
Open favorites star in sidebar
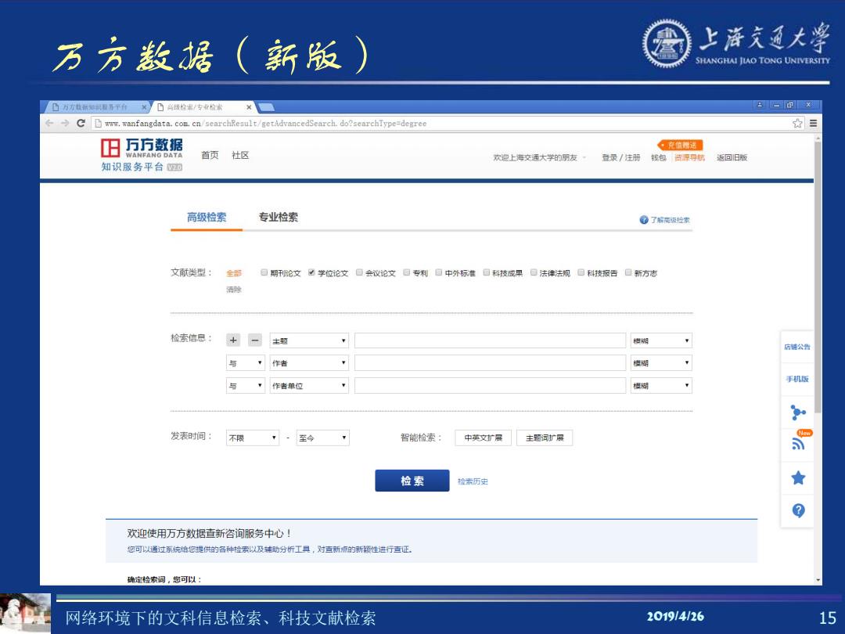click(x=798, y=477)
